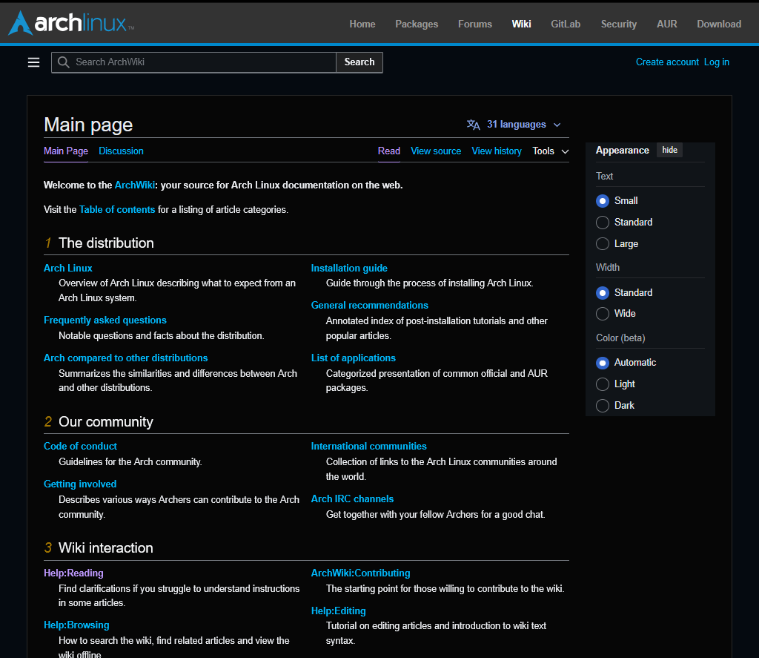The image size is (759, 658).
Task: Click the language translation icon
Action: [x=474, y=125]
